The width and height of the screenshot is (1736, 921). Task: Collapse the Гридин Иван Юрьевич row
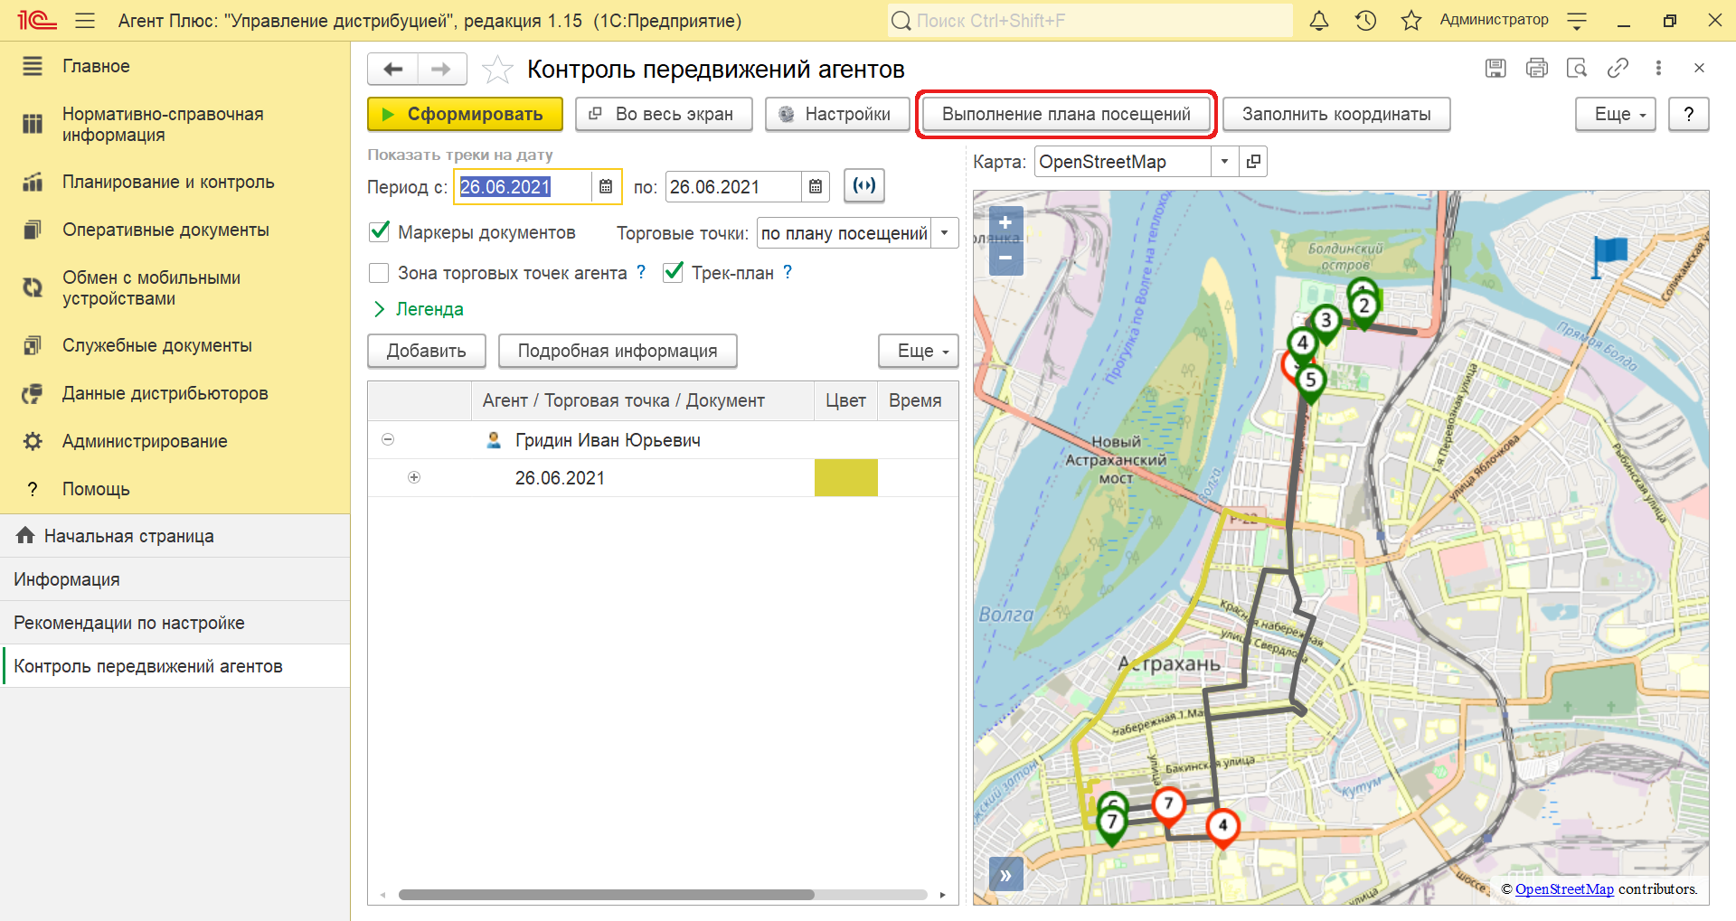(x=388, y=439)
